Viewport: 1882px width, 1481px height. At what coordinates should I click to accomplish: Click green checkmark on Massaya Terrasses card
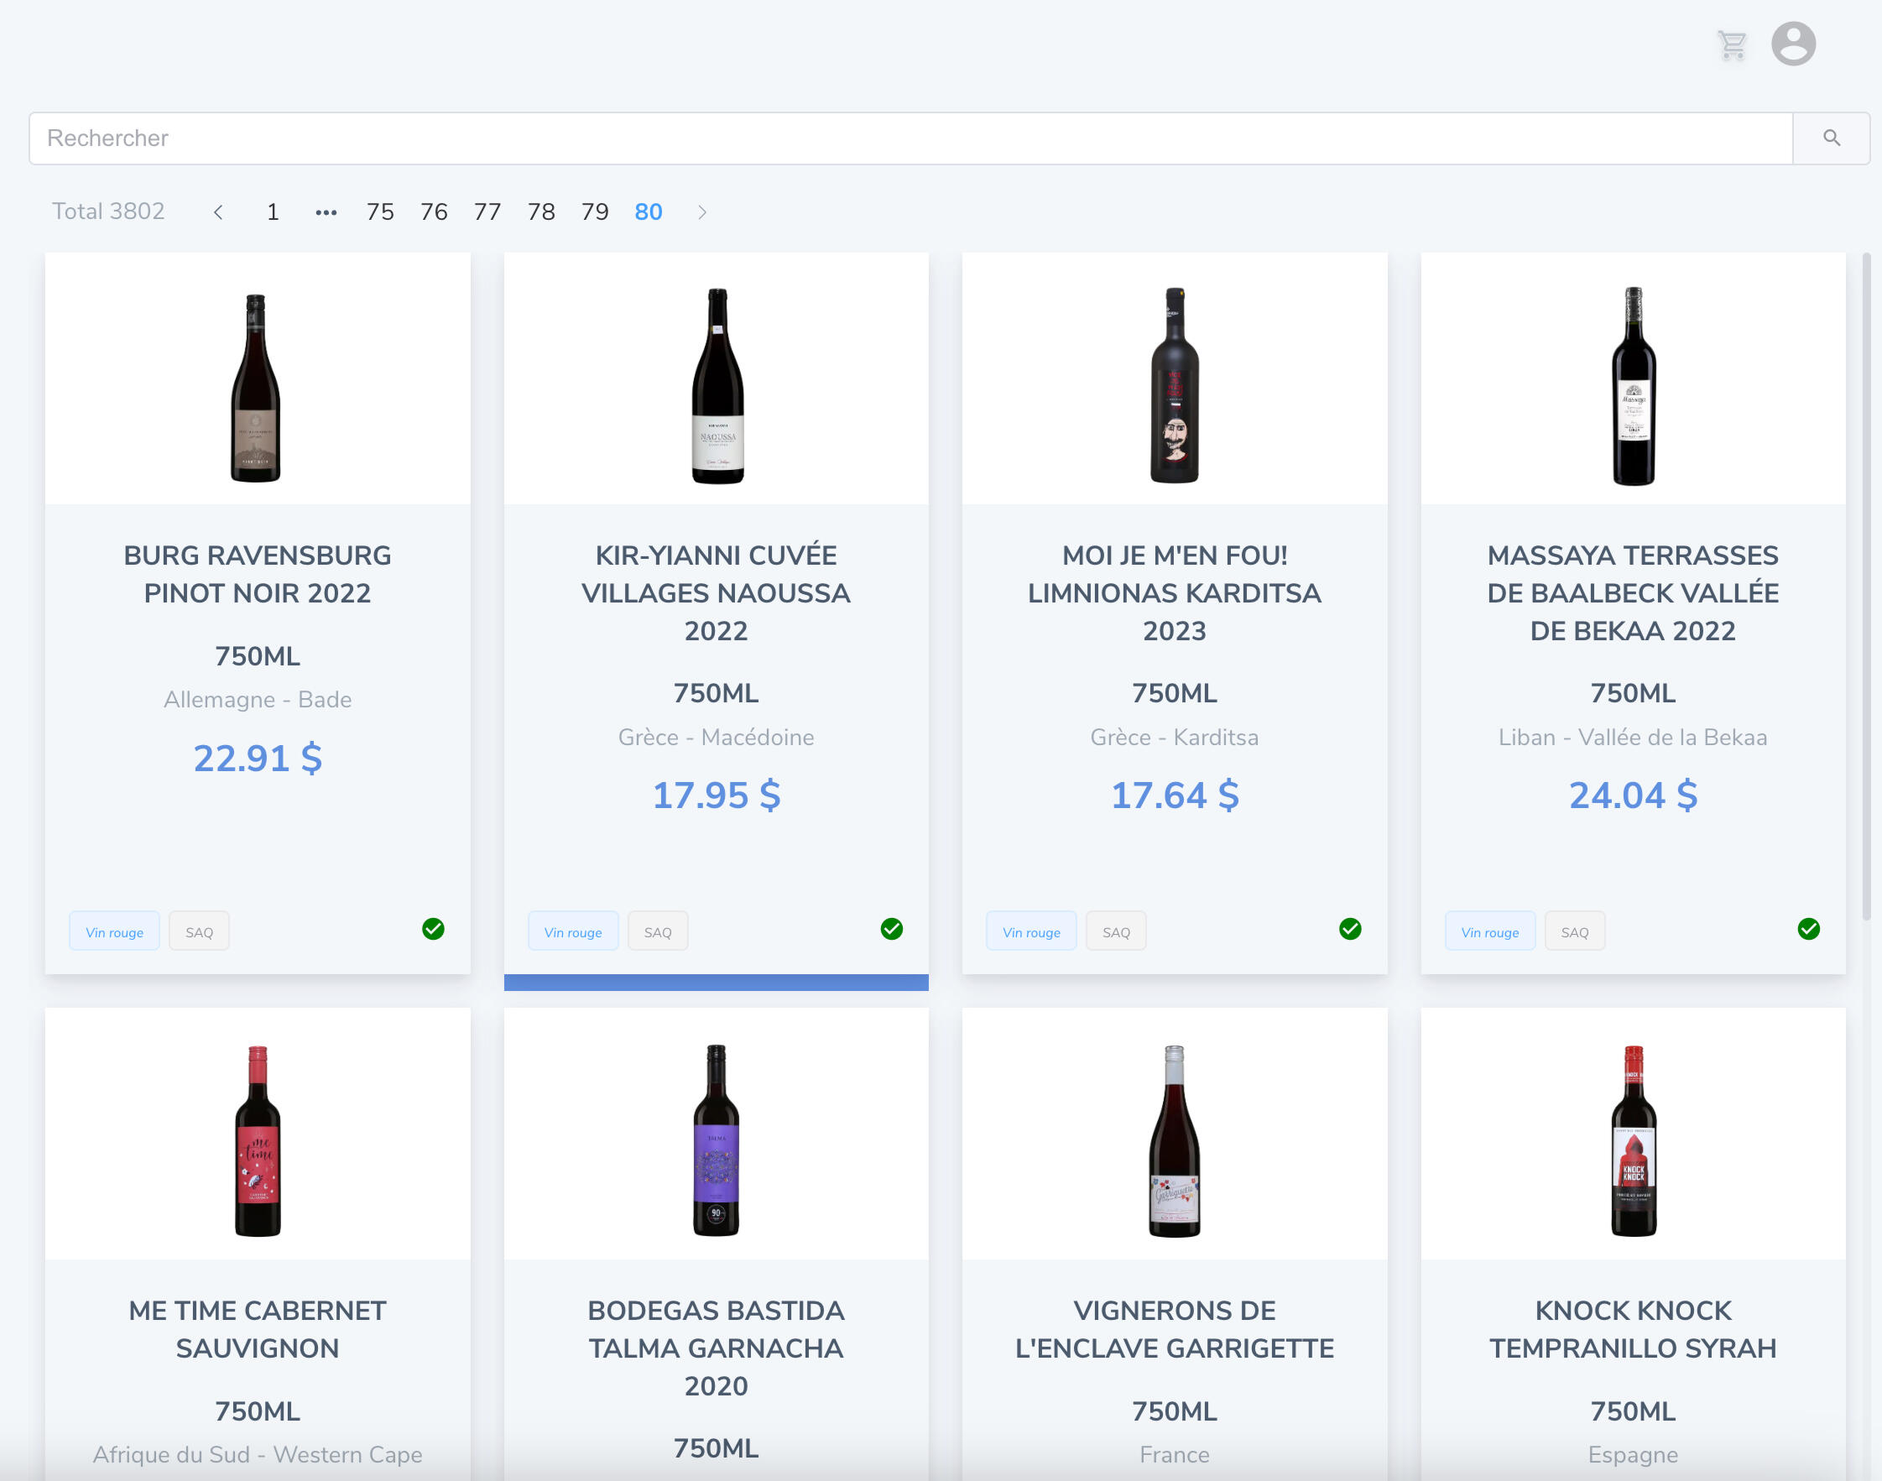(x=1808, y=929)
